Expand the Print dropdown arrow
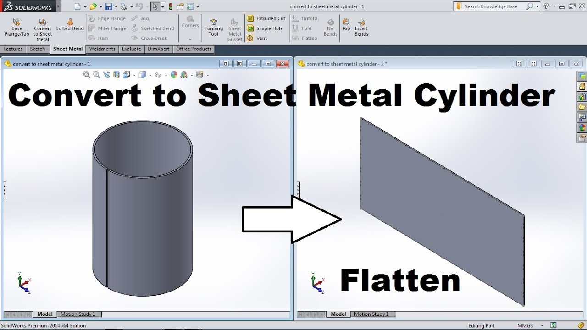The height and width of the screenshot is (330, 587). coord(131,7)
